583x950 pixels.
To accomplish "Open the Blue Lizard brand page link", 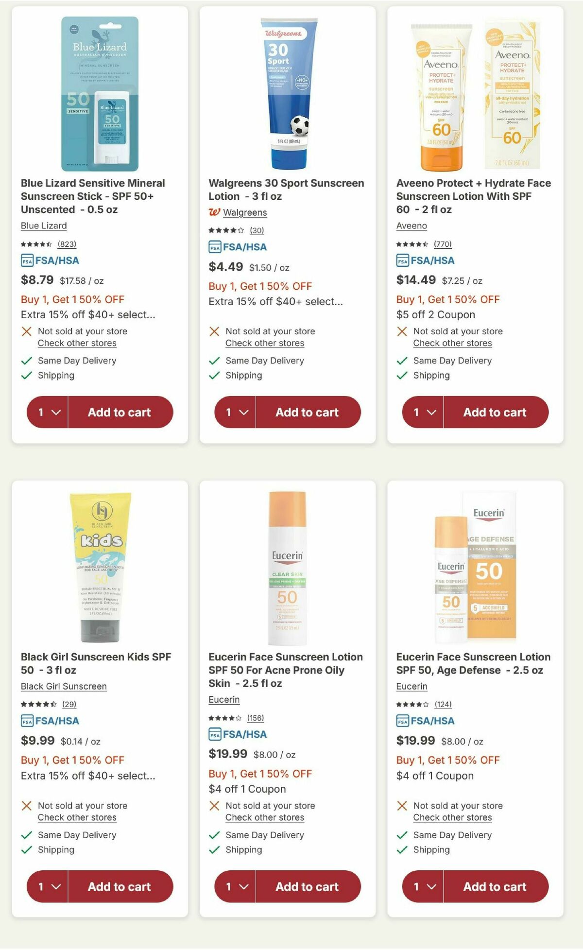I will (x=43, y=225).
